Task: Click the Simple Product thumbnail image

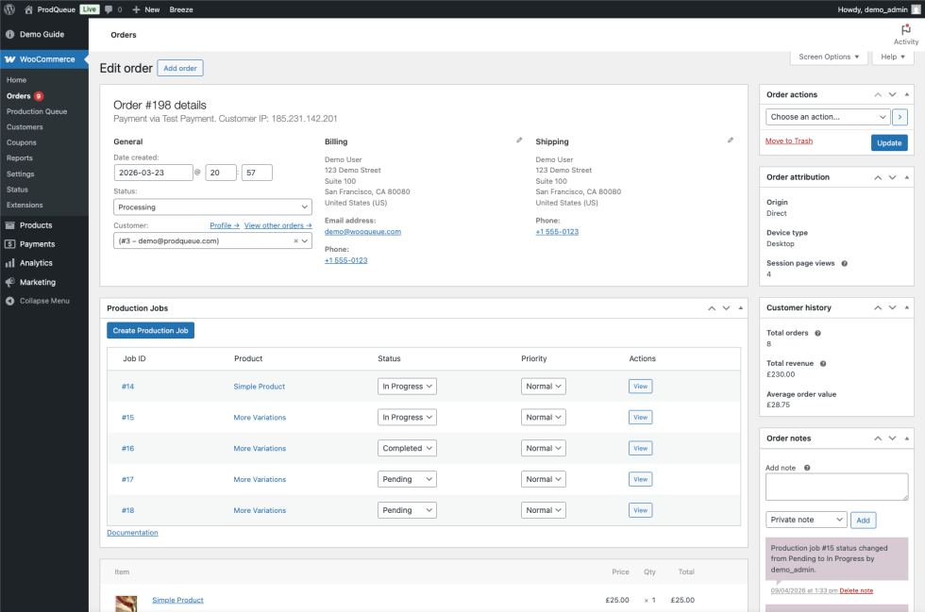Action: pyautogui.click(x=126, y=602)
